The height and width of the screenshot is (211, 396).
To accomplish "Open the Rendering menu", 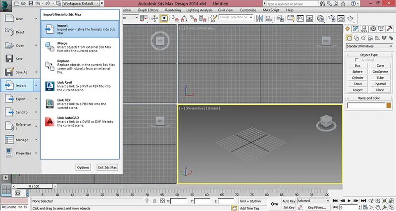I will pyautogui.click(x=173, y=10).
